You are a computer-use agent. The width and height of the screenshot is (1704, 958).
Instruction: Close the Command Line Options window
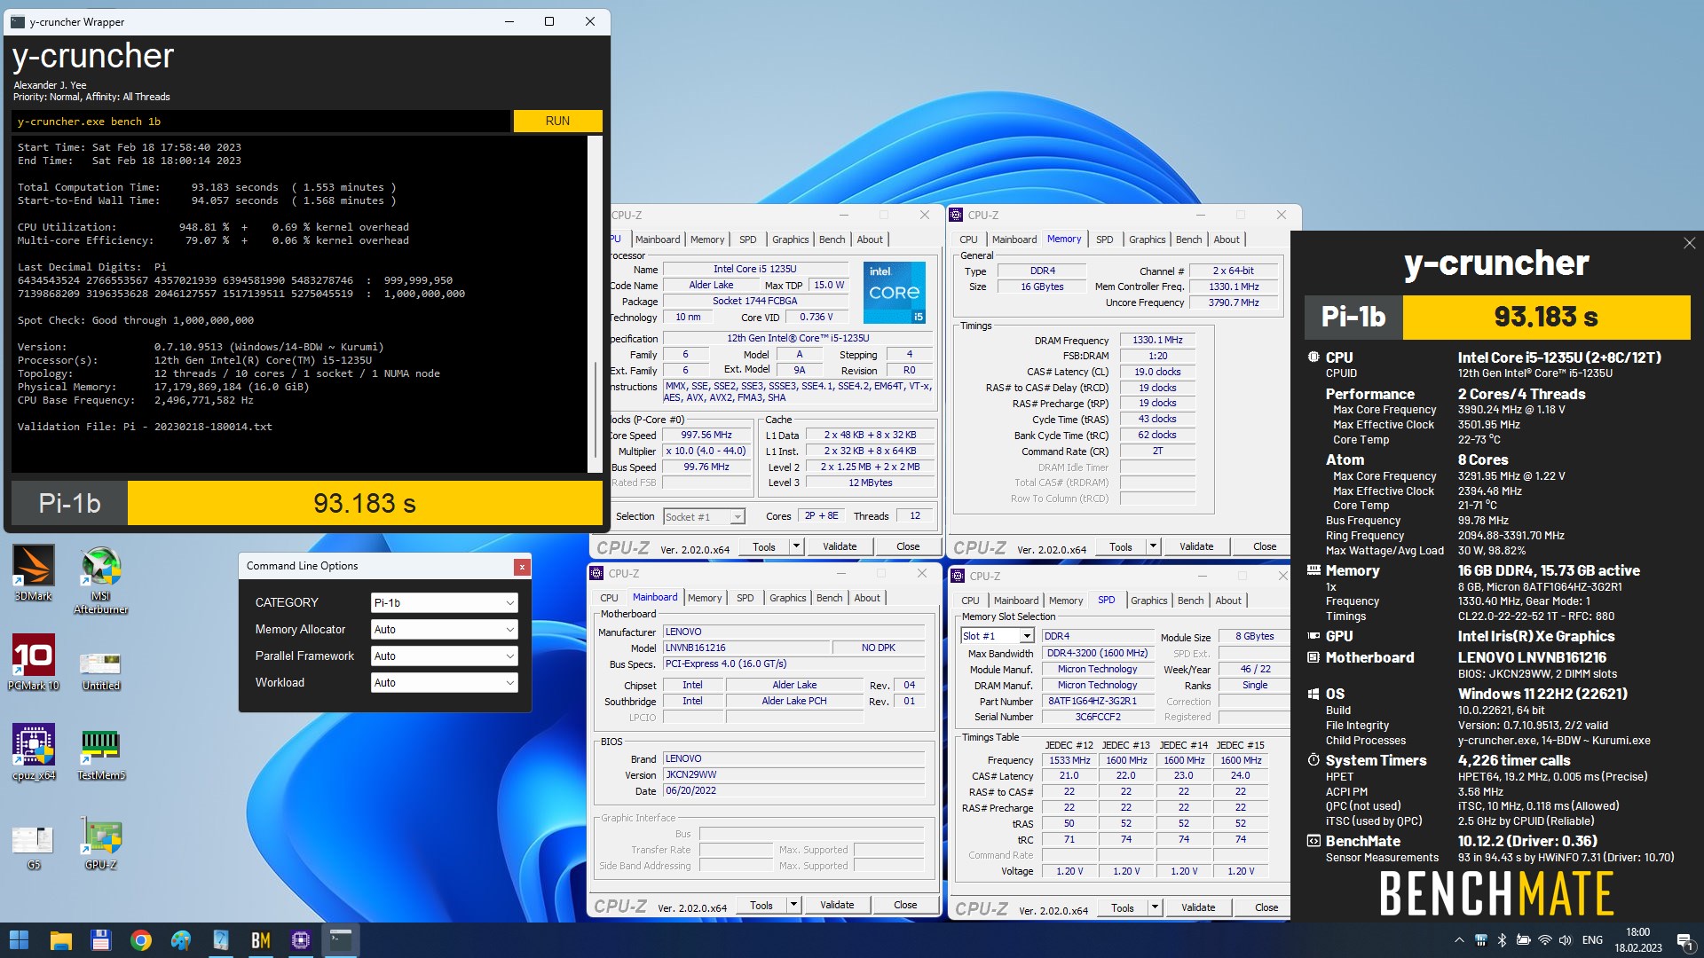pos(522,567)
